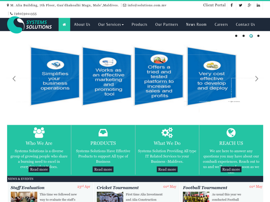Click the phone icon beside (960)3011355
Image resolution: width=270 pixels, height=202 pixels.
(x=11, y=13)
